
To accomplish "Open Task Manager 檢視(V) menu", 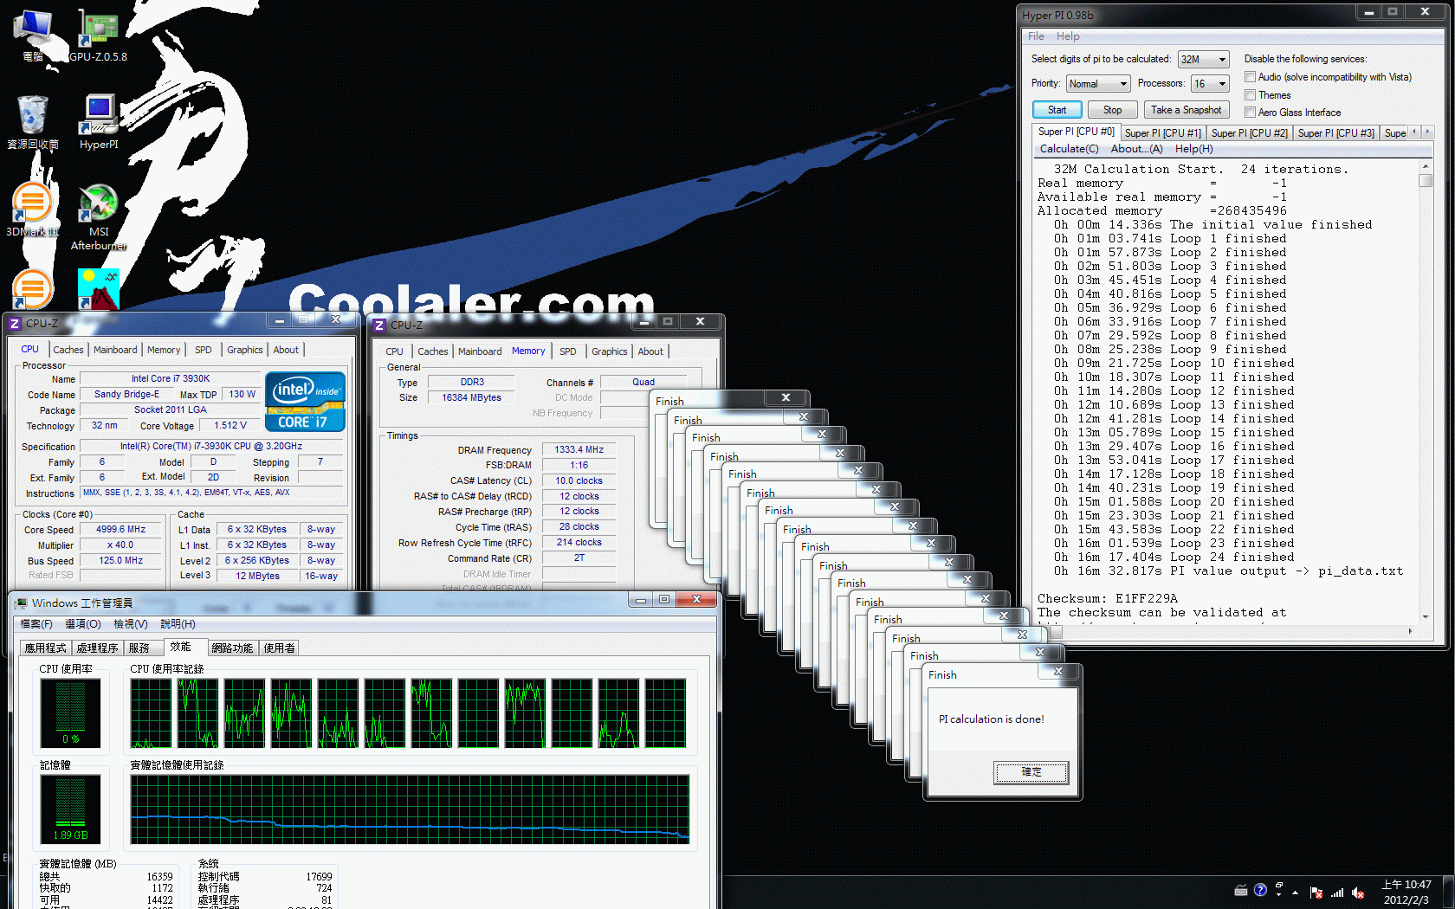I will (x=131, y=624).
